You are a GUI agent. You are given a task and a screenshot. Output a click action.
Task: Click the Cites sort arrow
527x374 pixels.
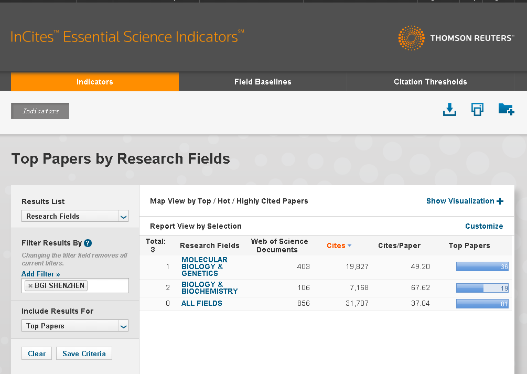tap(350, 245)
